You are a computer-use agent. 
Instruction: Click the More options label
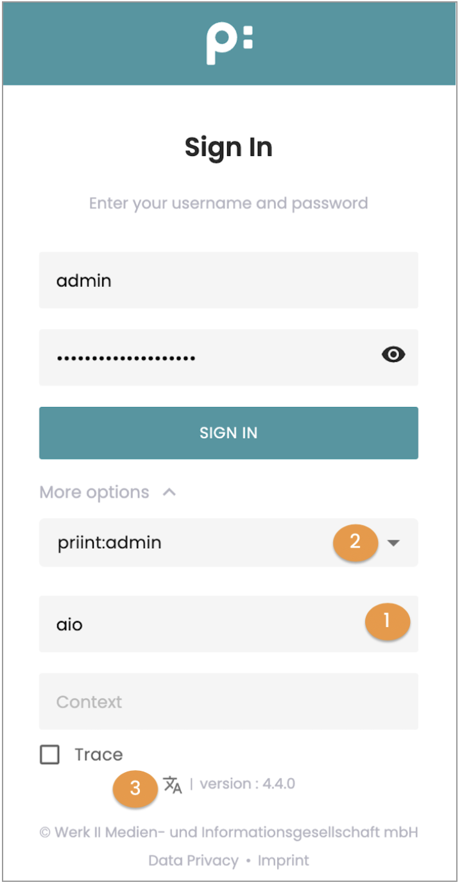pyautogui.click(x=94, y=492)
